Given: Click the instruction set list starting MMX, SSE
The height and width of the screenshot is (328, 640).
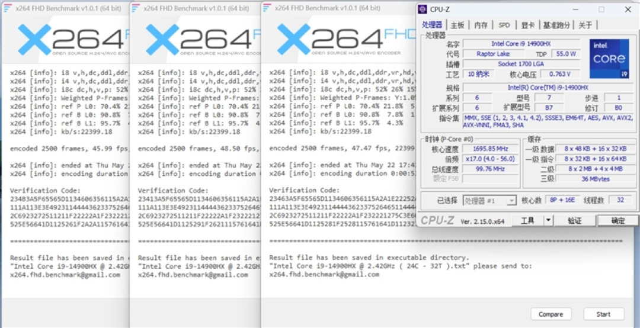Looking at the screenshot, I should coord(548,121).
